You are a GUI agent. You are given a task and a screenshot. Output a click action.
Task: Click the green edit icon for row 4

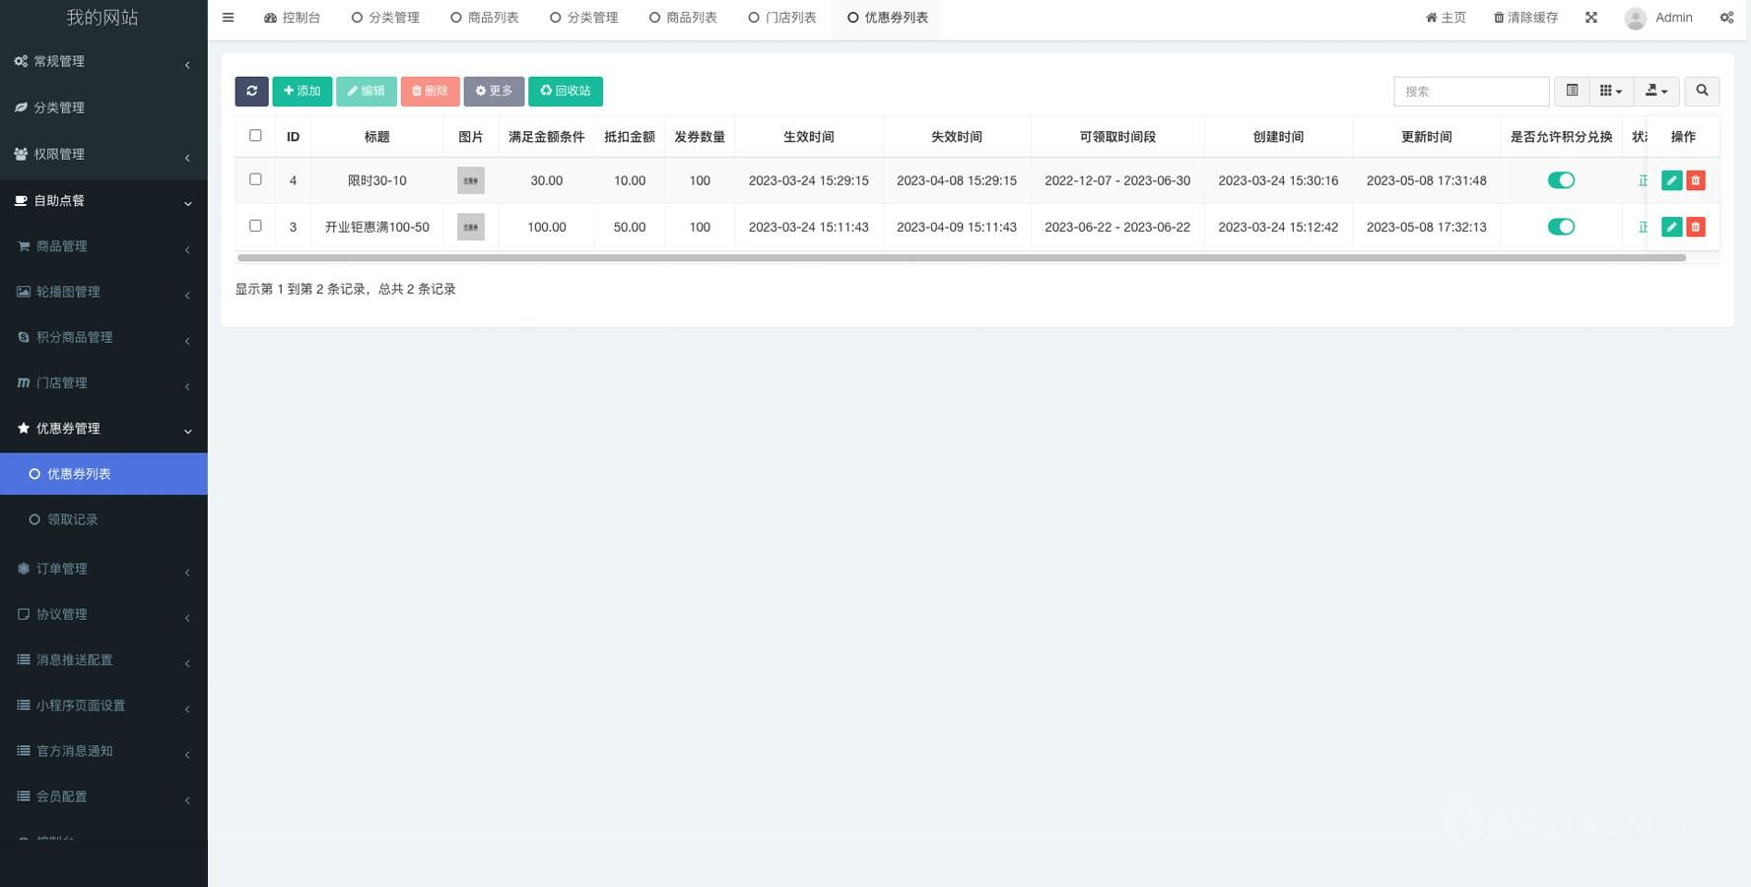[1671, 180]
